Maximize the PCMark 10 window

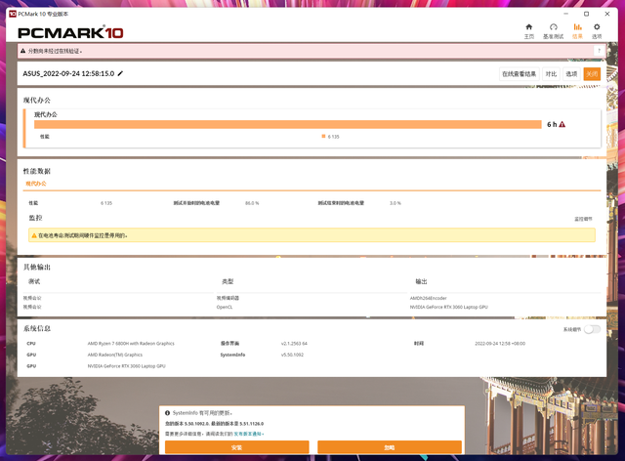pyautogui.click(x=586, y=14)
